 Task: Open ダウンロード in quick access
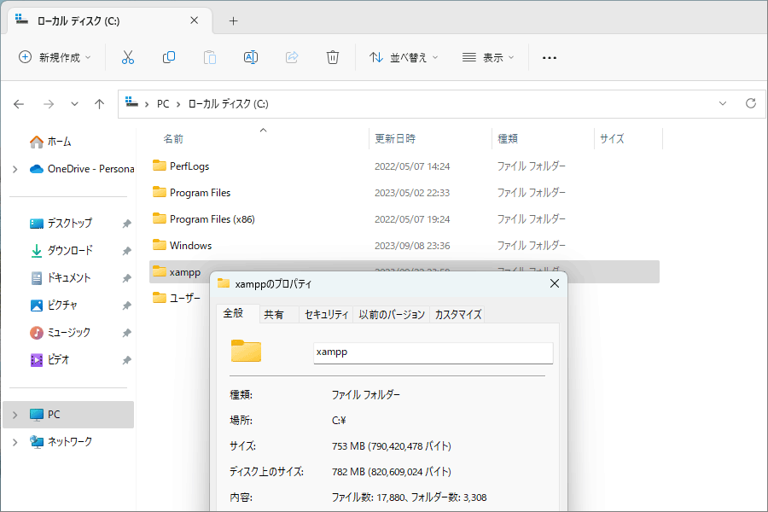coord(61,250)
